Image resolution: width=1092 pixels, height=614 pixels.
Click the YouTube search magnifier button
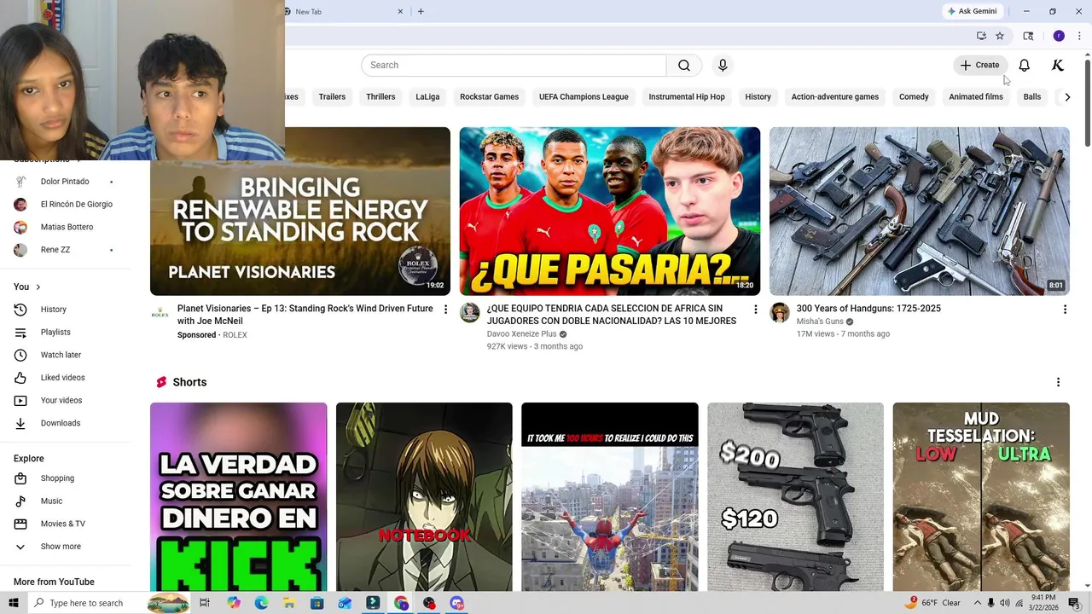pos(683,65)
